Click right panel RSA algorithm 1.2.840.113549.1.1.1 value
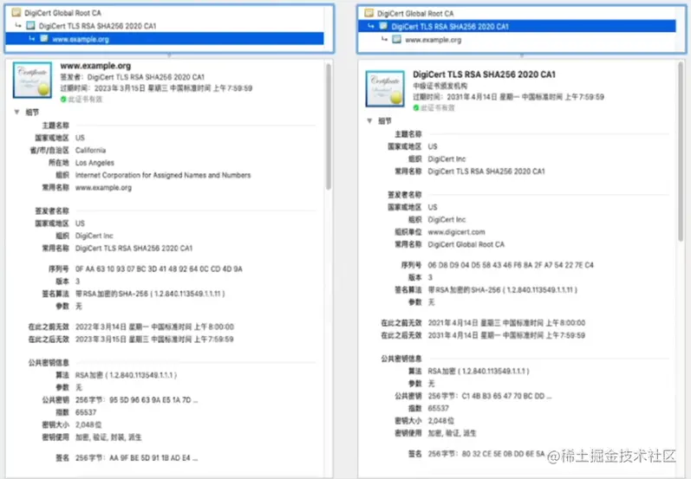691x479 pixels. (x=479, y=371)
